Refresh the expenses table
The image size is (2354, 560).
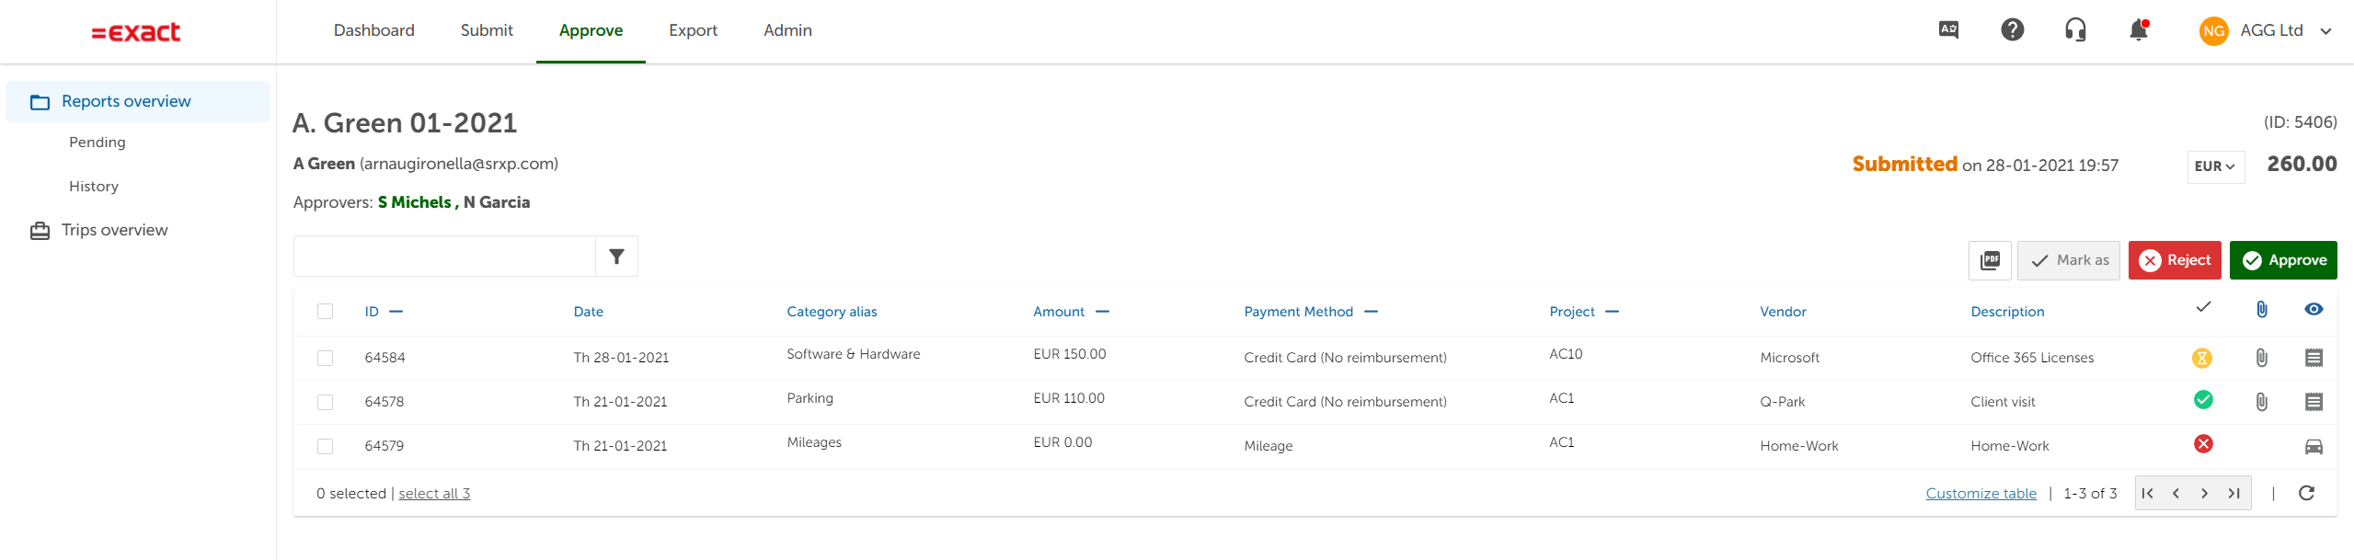(x=2306, y=493)
